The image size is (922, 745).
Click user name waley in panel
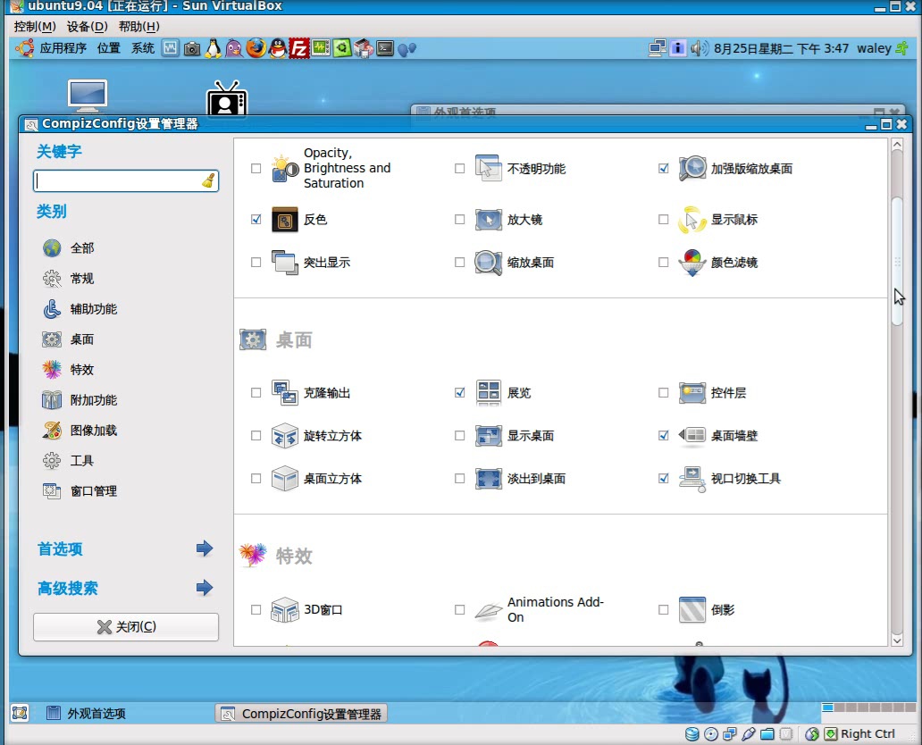[874, 48]
